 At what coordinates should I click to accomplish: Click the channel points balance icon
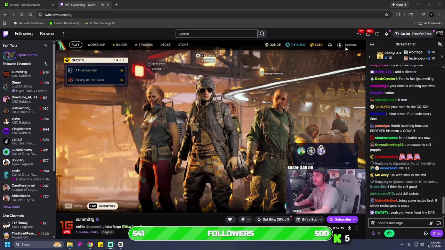(x=373, y=233)
